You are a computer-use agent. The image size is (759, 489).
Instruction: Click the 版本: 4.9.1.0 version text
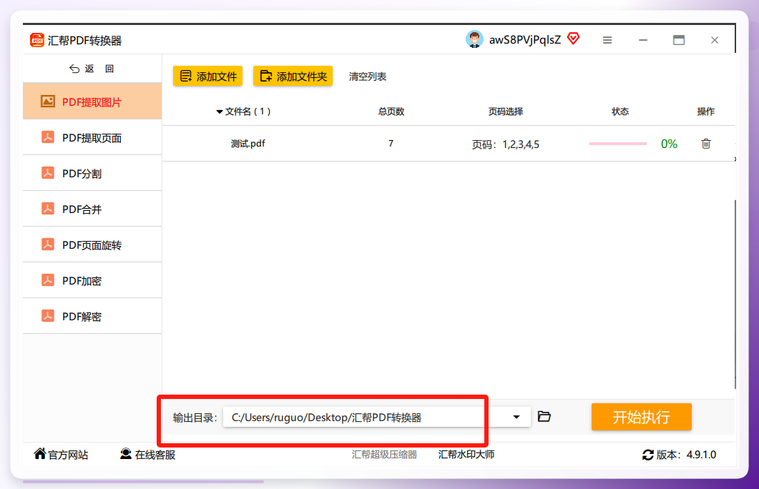click(x=687, y=455)
